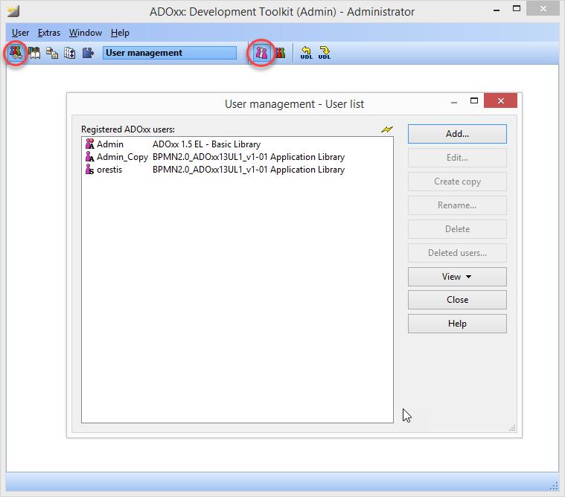Open the Attribute profile management icon
This screenshot has width=565, height=497.
(x=69, y=53)
